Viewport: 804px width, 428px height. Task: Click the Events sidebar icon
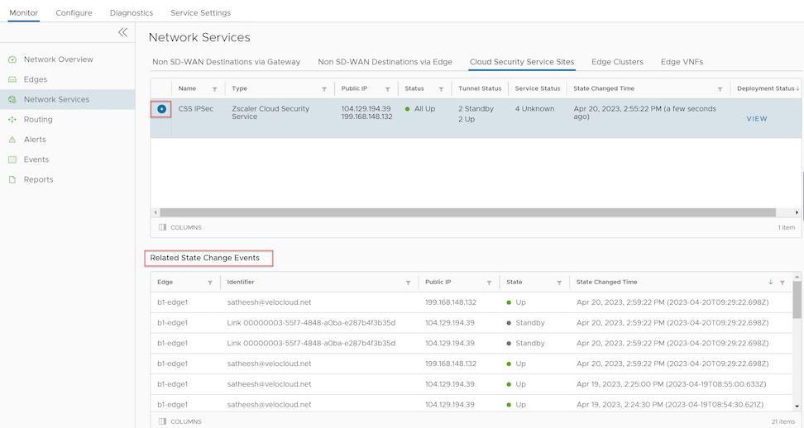tap(12, 159)
